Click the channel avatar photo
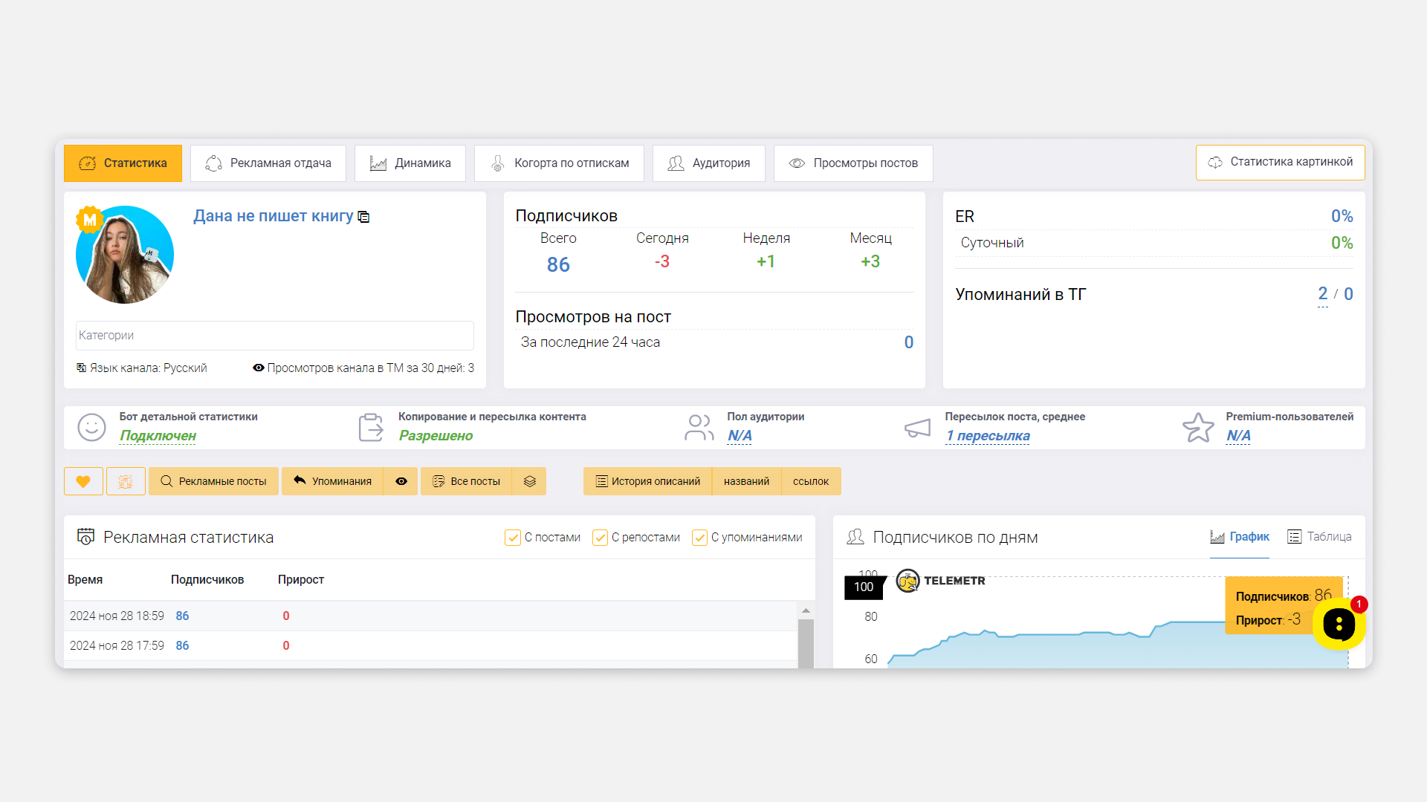Image resolution: width=1427 pixels, height=802 pixels. coord(125,255)
